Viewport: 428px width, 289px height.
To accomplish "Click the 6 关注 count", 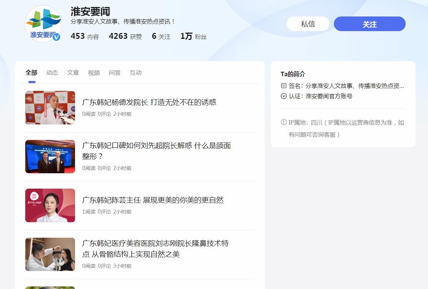I will point(161,36).
